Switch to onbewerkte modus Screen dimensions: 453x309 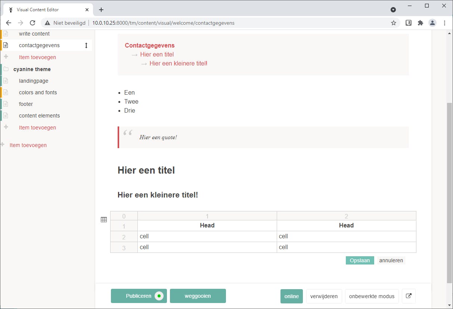click(x=372, y=296)
